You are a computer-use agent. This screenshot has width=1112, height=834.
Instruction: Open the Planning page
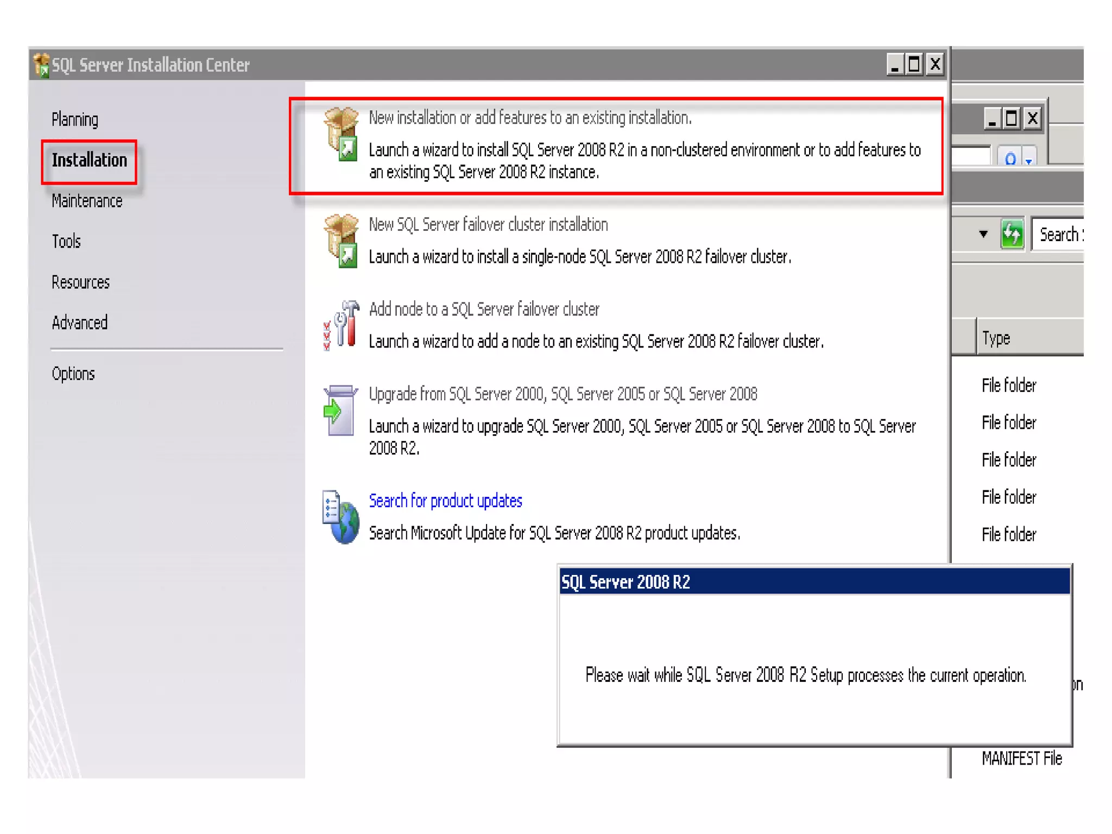75,119
